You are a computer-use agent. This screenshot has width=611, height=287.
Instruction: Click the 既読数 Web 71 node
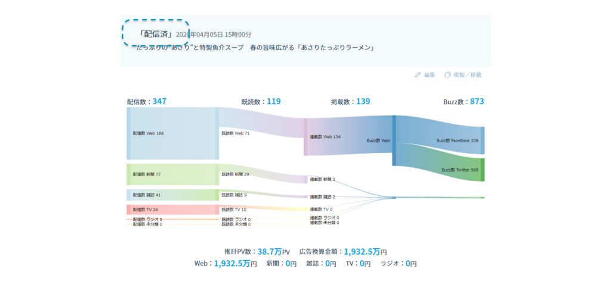235,133
